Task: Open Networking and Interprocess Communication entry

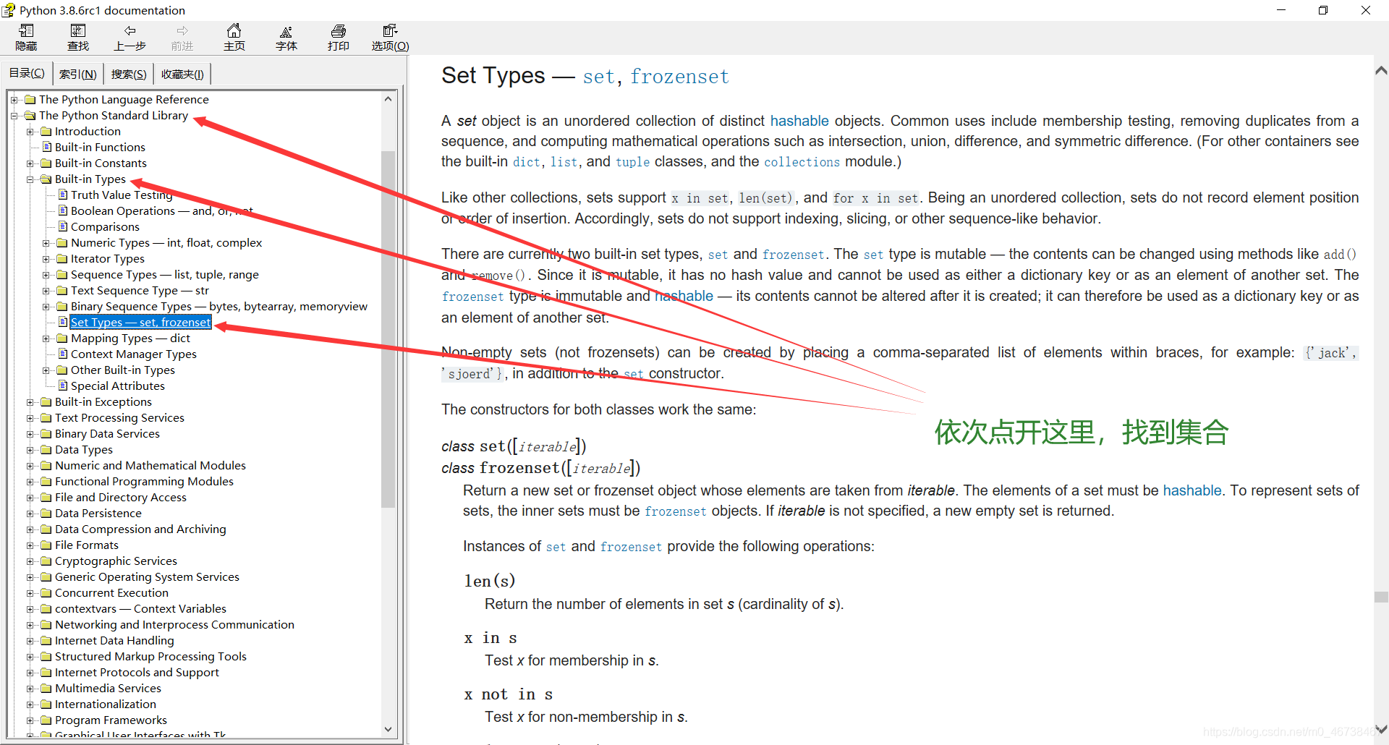Action: 174,624
